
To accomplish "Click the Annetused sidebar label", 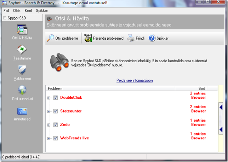I will coord(22,119).
